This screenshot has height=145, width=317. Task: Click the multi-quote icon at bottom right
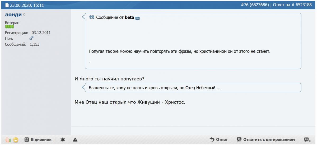pos(307,139)
